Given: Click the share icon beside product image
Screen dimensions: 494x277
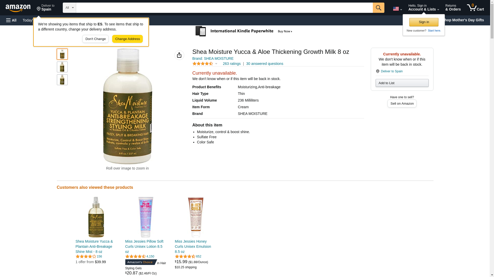Looking at the screenshot, I should point(179,55).
